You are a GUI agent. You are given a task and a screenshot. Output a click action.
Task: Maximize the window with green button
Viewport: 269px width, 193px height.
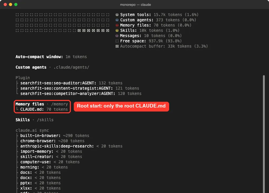(16, 4)
